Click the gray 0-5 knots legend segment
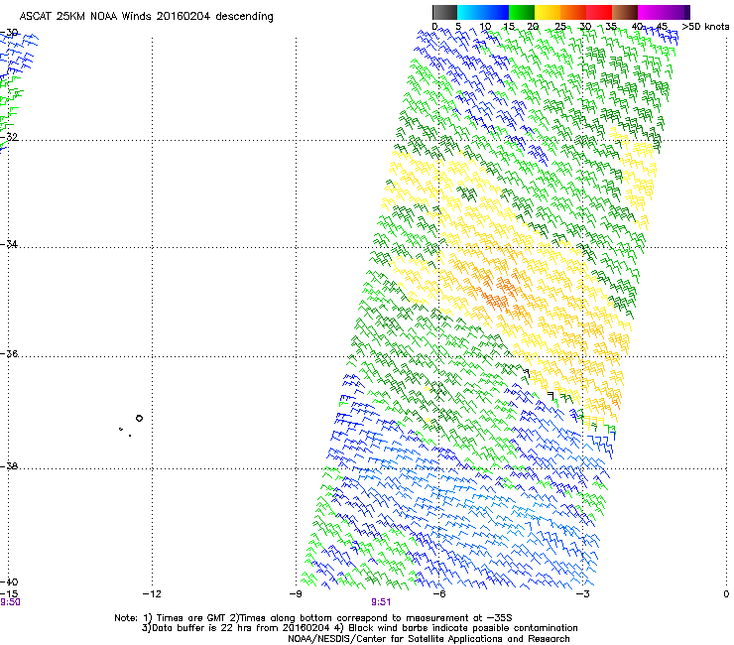 [x=444, y=12]
